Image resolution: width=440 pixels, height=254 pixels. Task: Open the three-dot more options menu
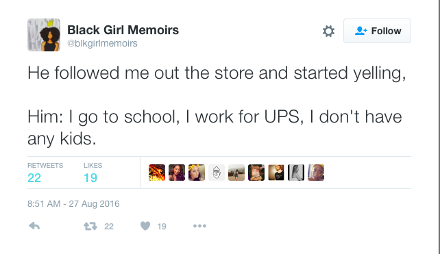coord(199,226)
